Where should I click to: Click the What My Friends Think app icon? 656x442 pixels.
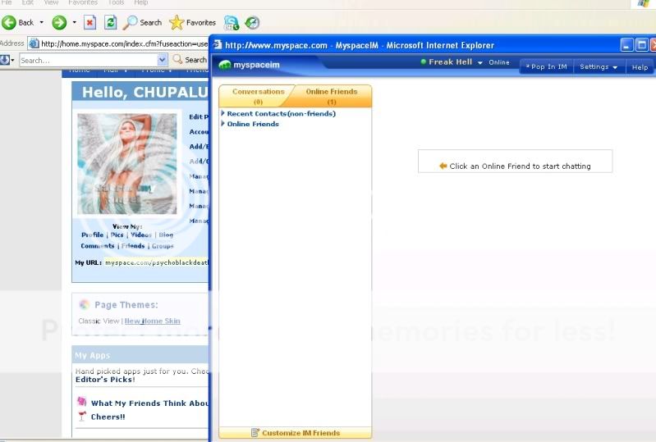pos(82,402)
